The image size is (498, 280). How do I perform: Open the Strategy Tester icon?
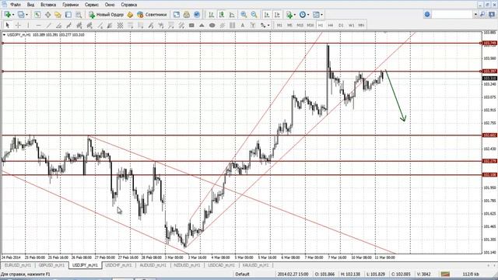(79, 15)
